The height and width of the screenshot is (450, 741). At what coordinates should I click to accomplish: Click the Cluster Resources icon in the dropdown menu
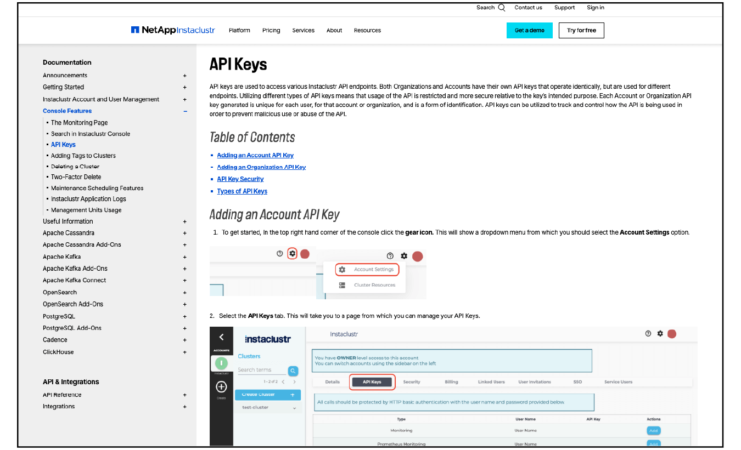342,284
